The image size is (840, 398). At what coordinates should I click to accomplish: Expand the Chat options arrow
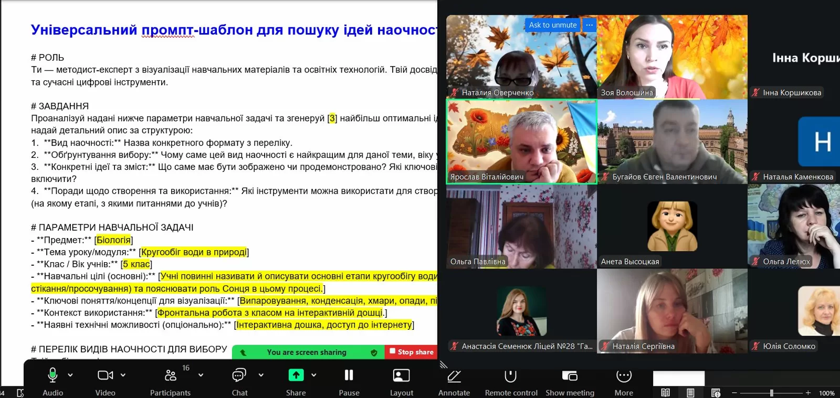coord(261,375)
